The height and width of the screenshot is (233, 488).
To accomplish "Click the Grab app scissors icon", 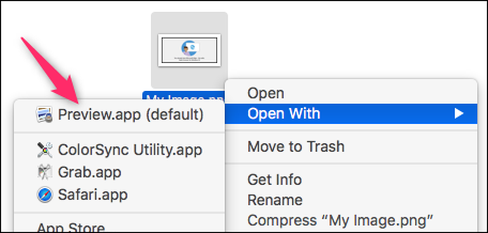I will (x=44, y=173).
